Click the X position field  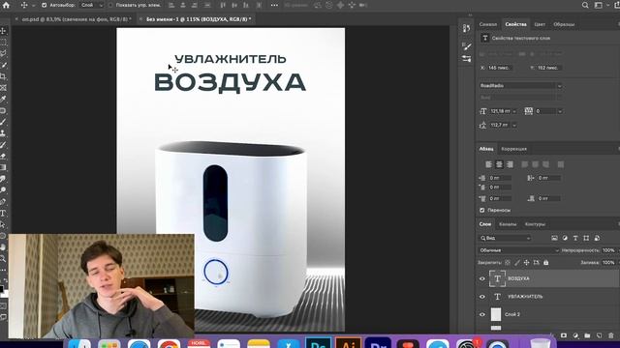pos(499,68)
